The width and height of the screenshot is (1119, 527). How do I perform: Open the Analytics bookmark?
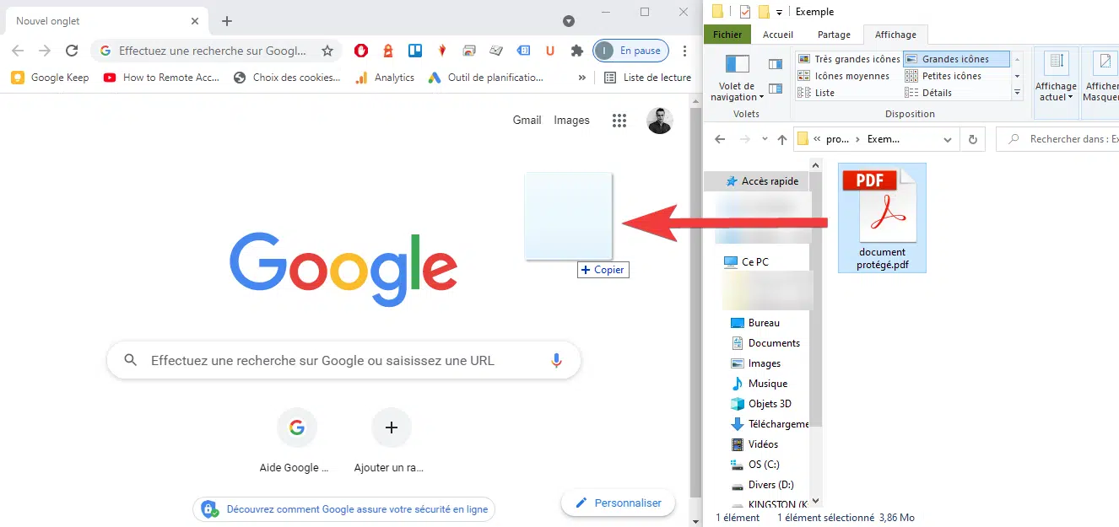point(385,77)
